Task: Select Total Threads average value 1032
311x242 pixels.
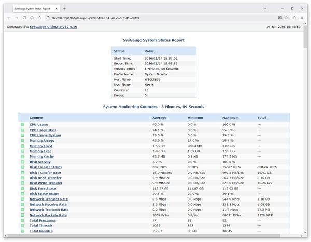Action: point(157,226)
